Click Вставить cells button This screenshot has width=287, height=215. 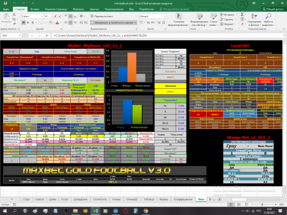coord(228,14)
